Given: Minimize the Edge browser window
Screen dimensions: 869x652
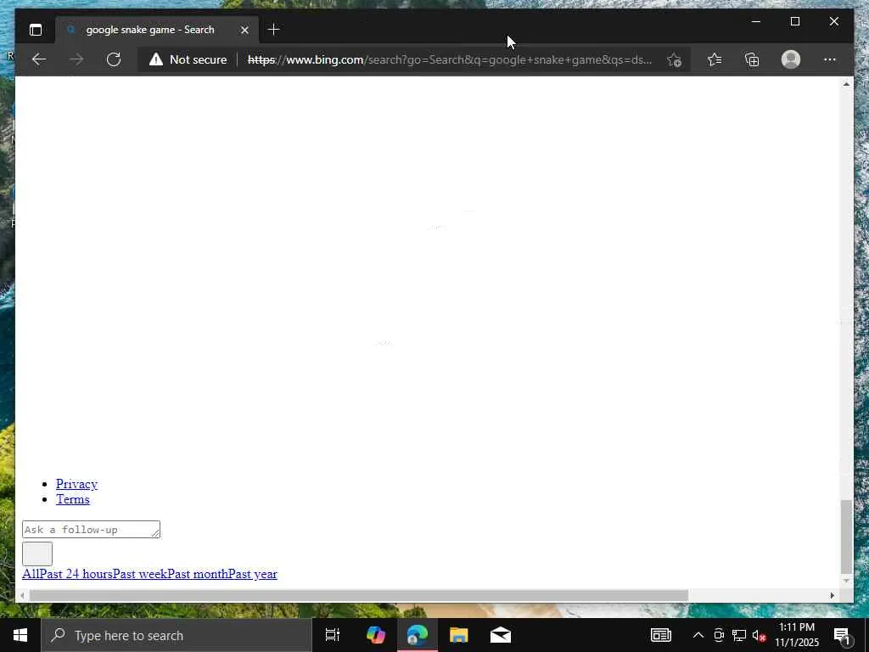Looking at the screenshot, I should click(756, 21).
